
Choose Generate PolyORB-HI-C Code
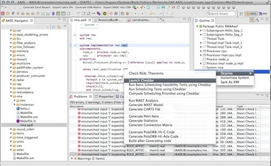(x=151, y=132)
